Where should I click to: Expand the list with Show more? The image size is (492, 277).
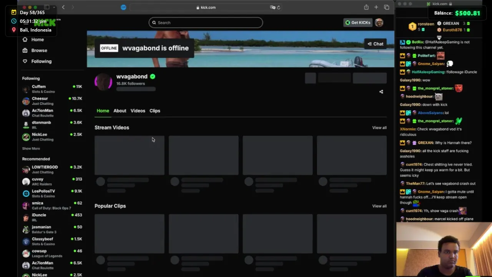point(31,149)
